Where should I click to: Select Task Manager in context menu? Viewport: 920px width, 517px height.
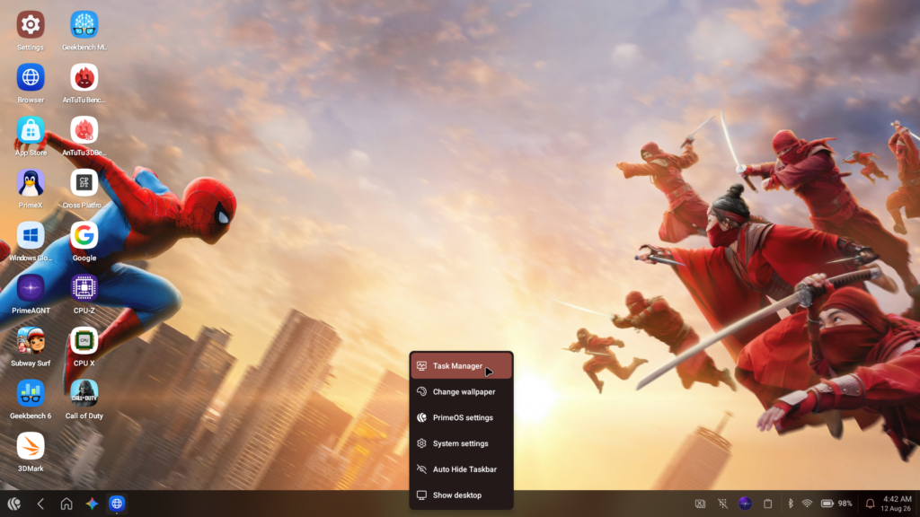click(x=461, y=366)
